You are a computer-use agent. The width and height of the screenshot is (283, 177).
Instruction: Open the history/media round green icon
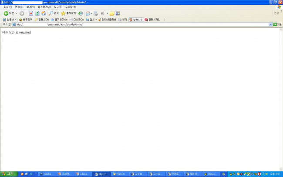tap(81, 14)
